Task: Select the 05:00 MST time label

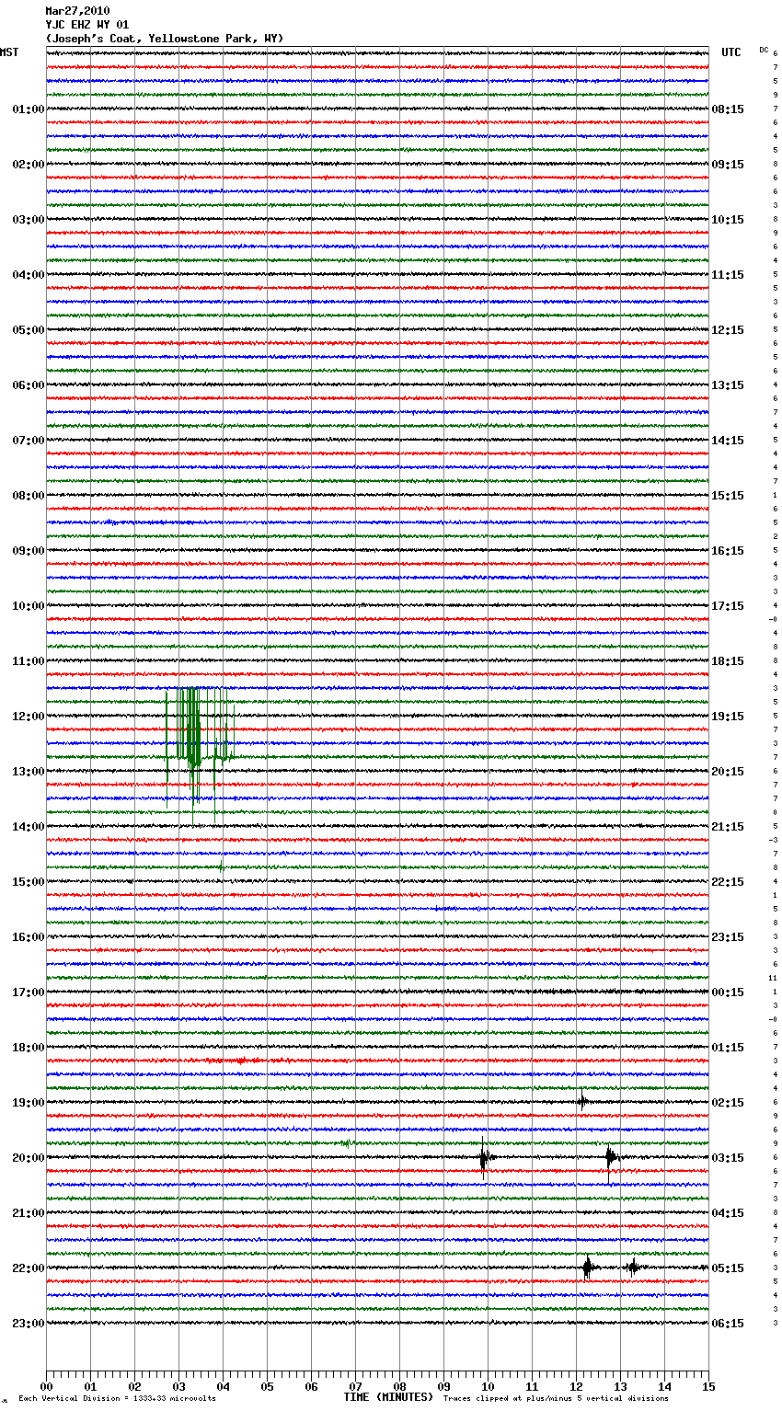Action: click(x=29, y=330)
